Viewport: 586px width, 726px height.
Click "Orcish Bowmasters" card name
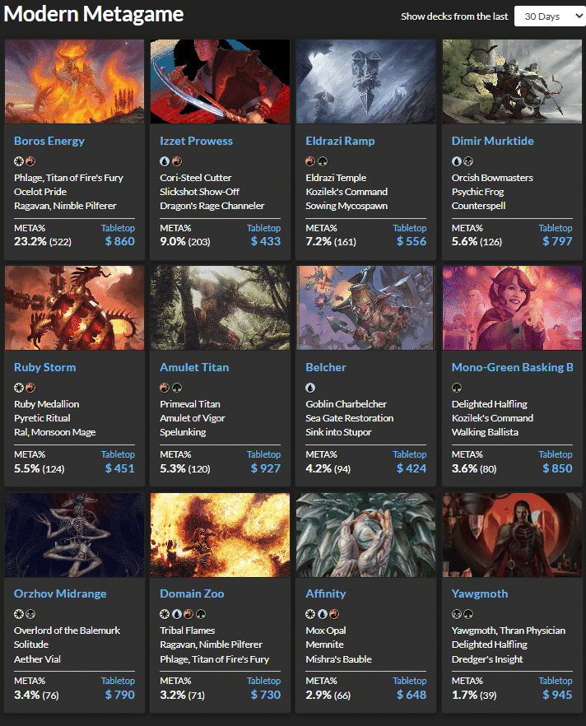(x=492, y=178)
